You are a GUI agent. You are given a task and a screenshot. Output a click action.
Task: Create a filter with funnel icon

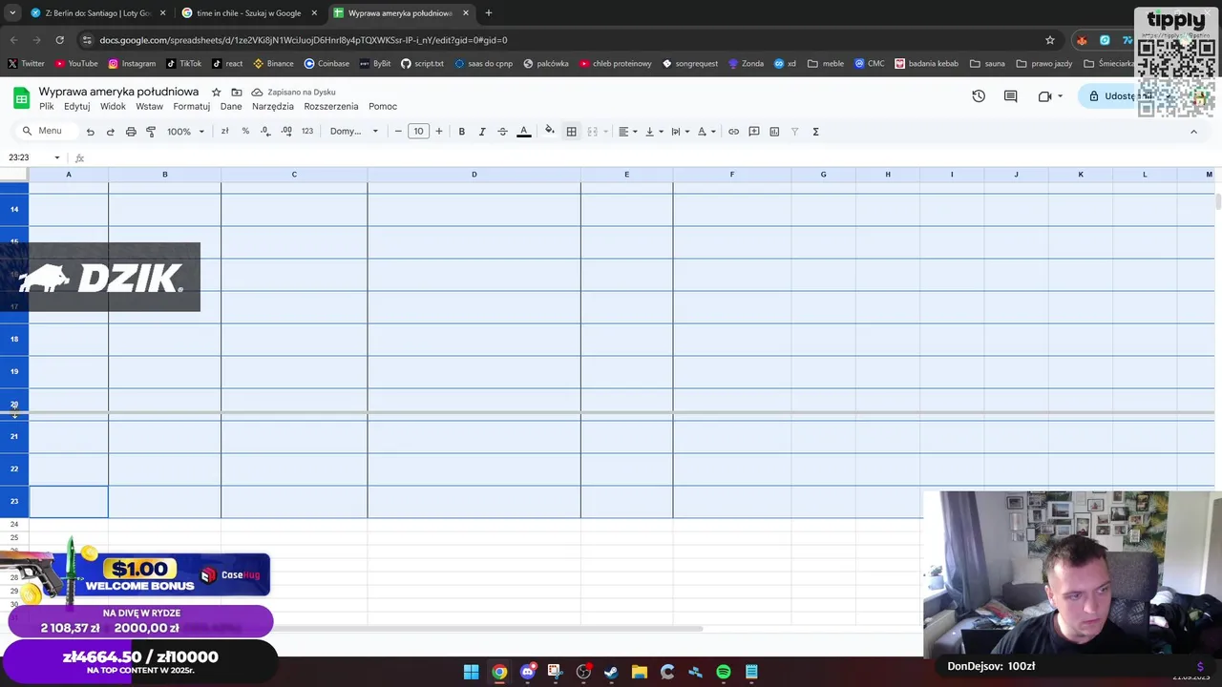tap(794, 132)
